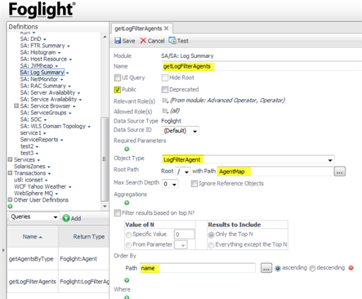Click the Test button label

(182, 41)
